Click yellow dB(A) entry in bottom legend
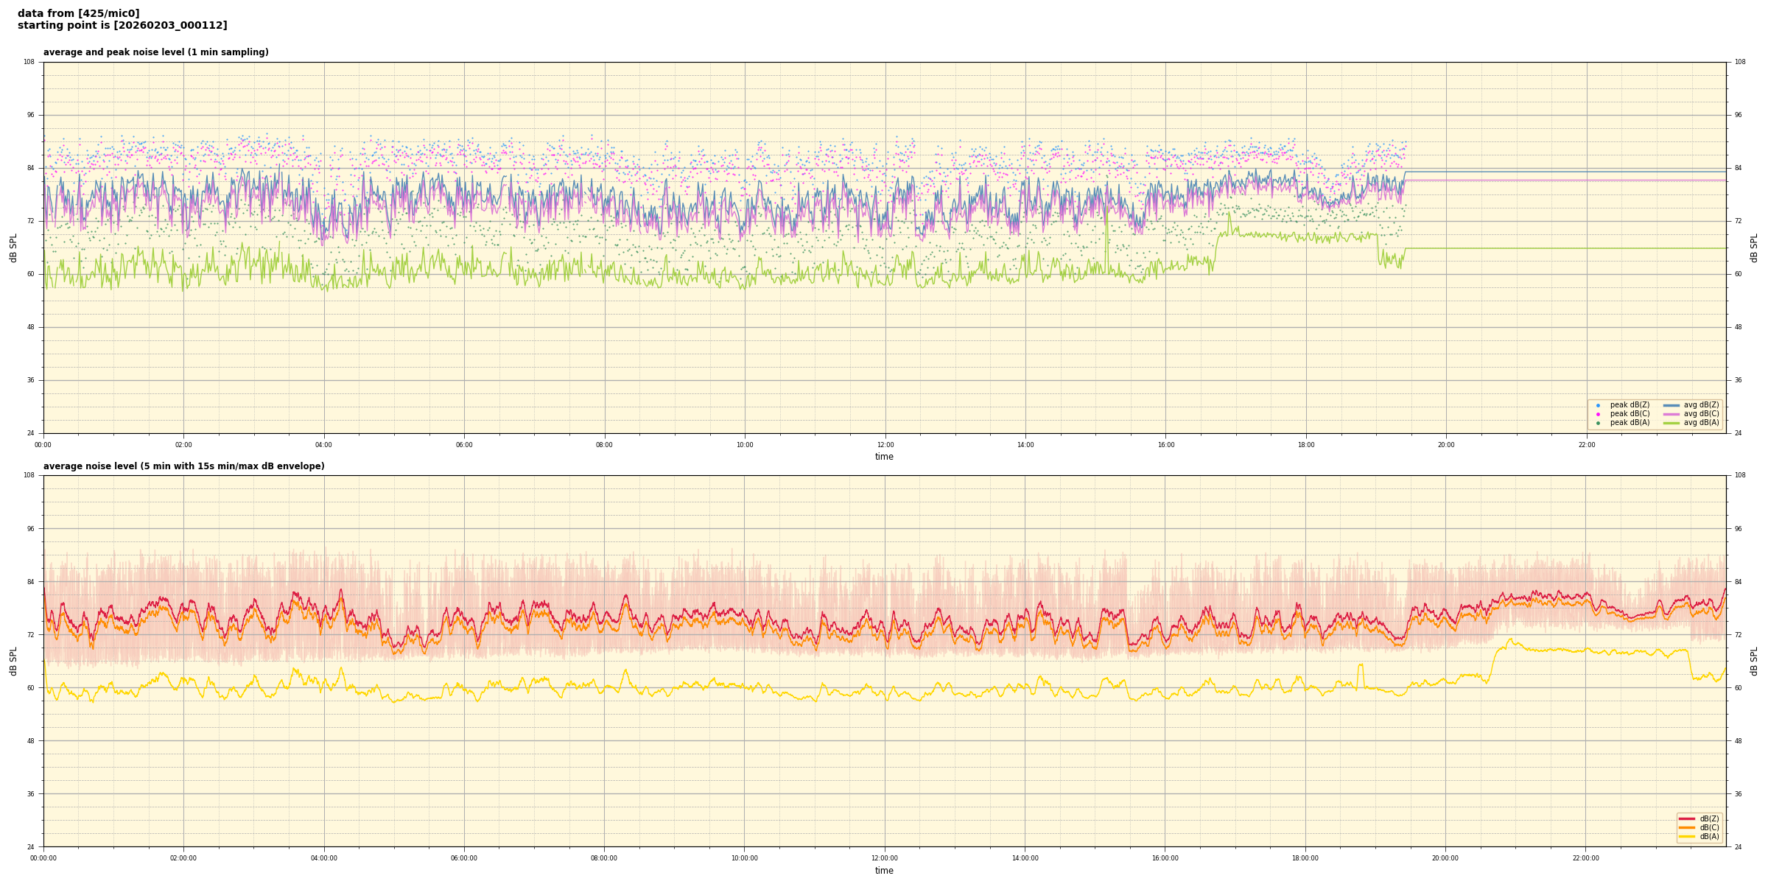This screenshot has height=884, width=1768. (x=1686, y=836)
